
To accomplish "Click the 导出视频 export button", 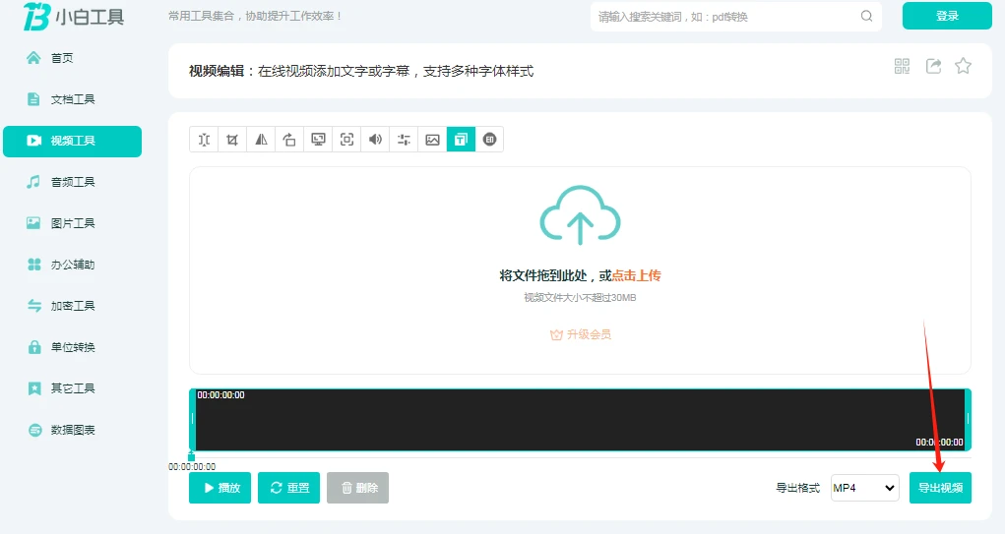I will (x=940, y=488).
